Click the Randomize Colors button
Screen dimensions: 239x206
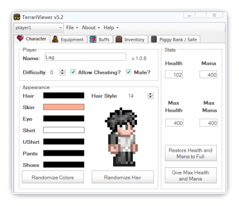(x=53, y=177)
